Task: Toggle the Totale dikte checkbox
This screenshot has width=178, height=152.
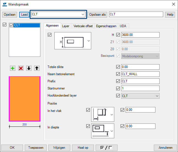Action: coord(118,67)
